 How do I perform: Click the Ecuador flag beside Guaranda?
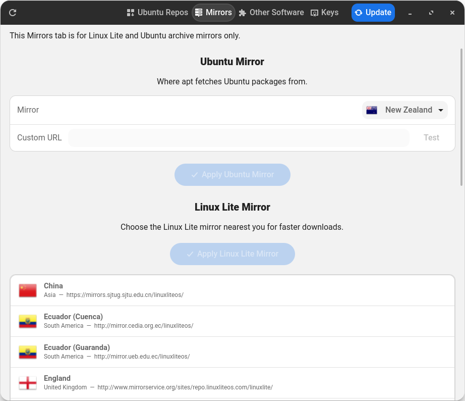[x=28, y=352]
